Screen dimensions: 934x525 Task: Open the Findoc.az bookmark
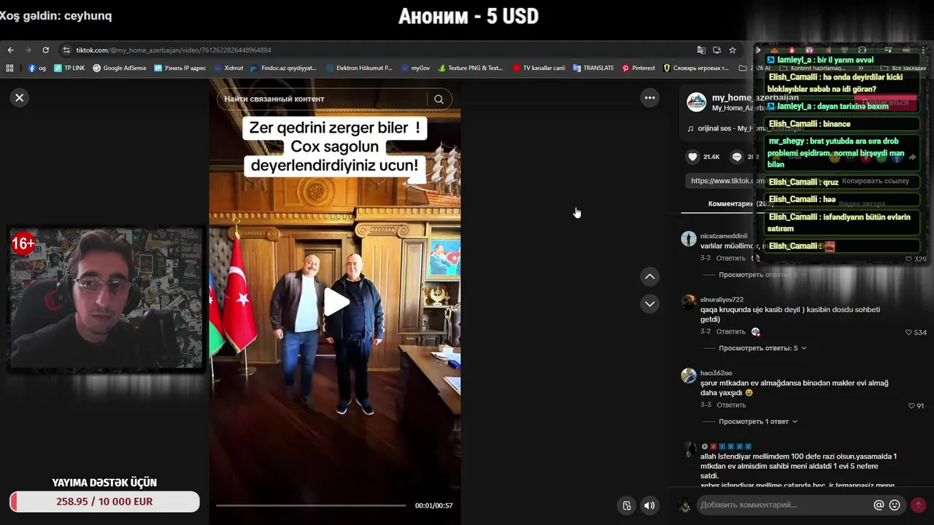click(283, 68)
